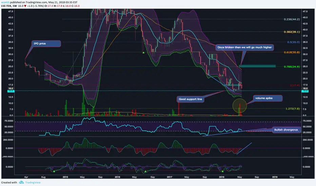Image resolution: width=316 pixels, height=186 pixels.
Task: Click the green arrow marker at the mid-2016 low
Action: [143, 53]
